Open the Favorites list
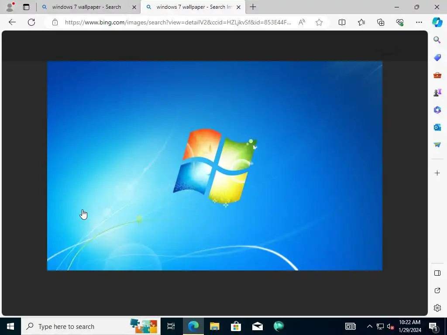 pos(361,22)
